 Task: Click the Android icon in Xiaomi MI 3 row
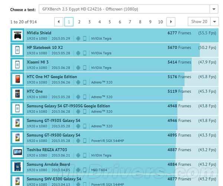78,68
